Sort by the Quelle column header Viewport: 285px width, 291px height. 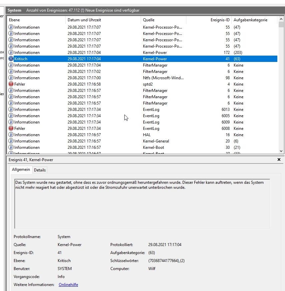tap(163, 20)
